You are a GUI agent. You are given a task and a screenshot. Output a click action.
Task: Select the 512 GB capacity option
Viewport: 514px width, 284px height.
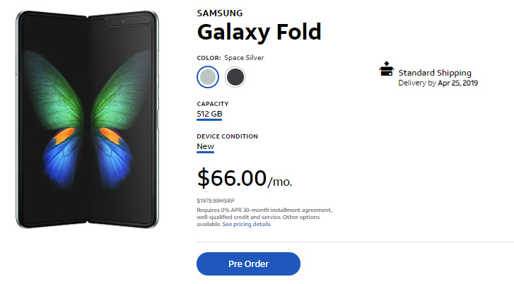tap(209, 114)
